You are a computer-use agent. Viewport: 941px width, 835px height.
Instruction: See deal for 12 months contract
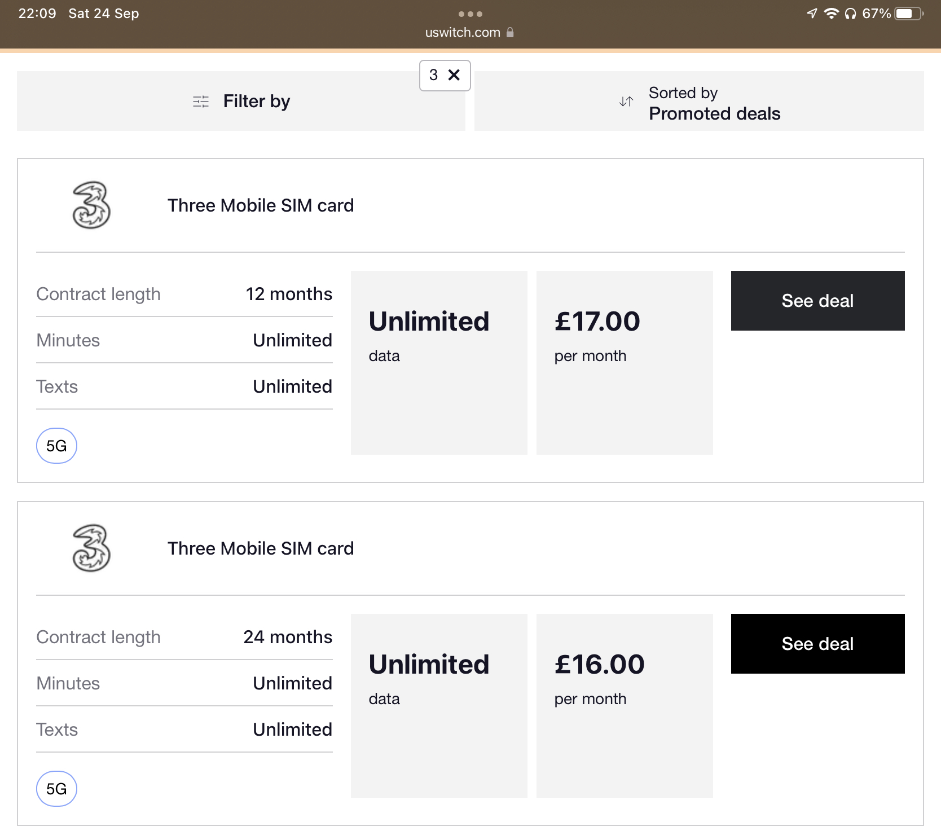pyautogui.click(x=817, y=301)
